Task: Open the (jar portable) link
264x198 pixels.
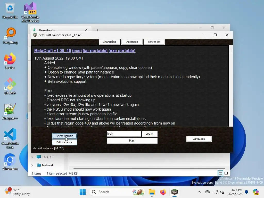Action: [95, 51]
